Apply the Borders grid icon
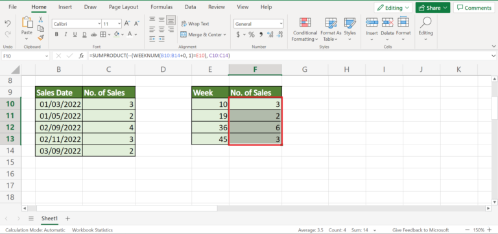Viewport: 498px width, 234px height. 103,34
